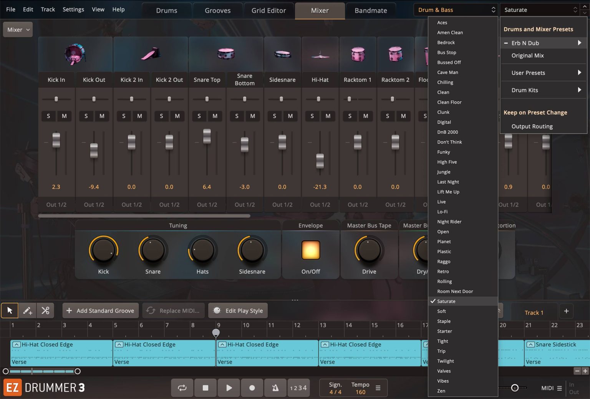This screenshot has height=399, width=590.
Task: Mute the Hi-Hat channel
Action: [328, 116]
